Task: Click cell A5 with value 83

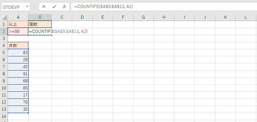Action: pyautogui.click(x=18, y=52)
